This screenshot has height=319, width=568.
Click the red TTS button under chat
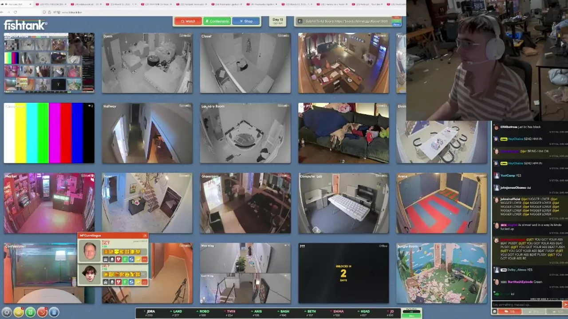pyautogui.click(x=510, y=312)
